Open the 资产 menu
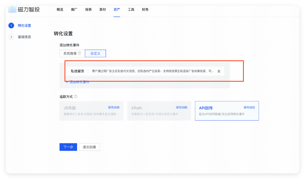Viewport: 305px width, 179px height. [117, 9]
